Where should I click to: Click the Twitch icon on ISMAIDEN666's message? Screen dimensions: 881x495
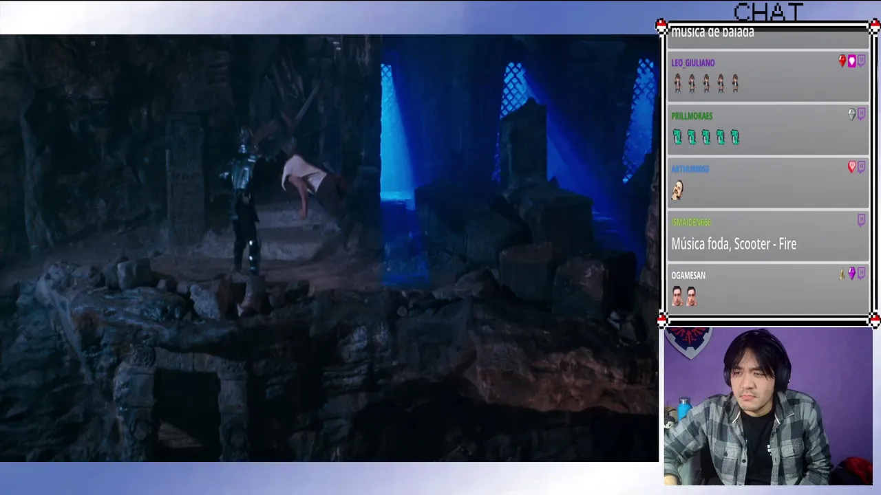pos(861,220)
